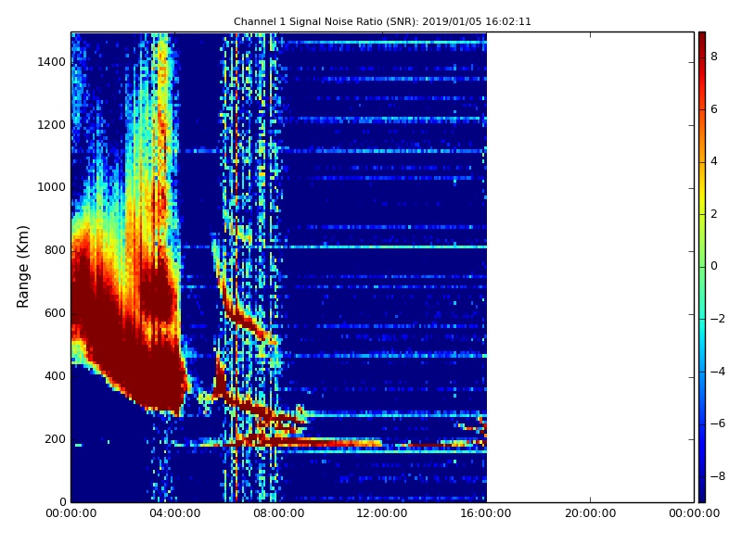Click the colorbar label 4
This screenshot has width=742, height=556.
(x=714, y=161)
